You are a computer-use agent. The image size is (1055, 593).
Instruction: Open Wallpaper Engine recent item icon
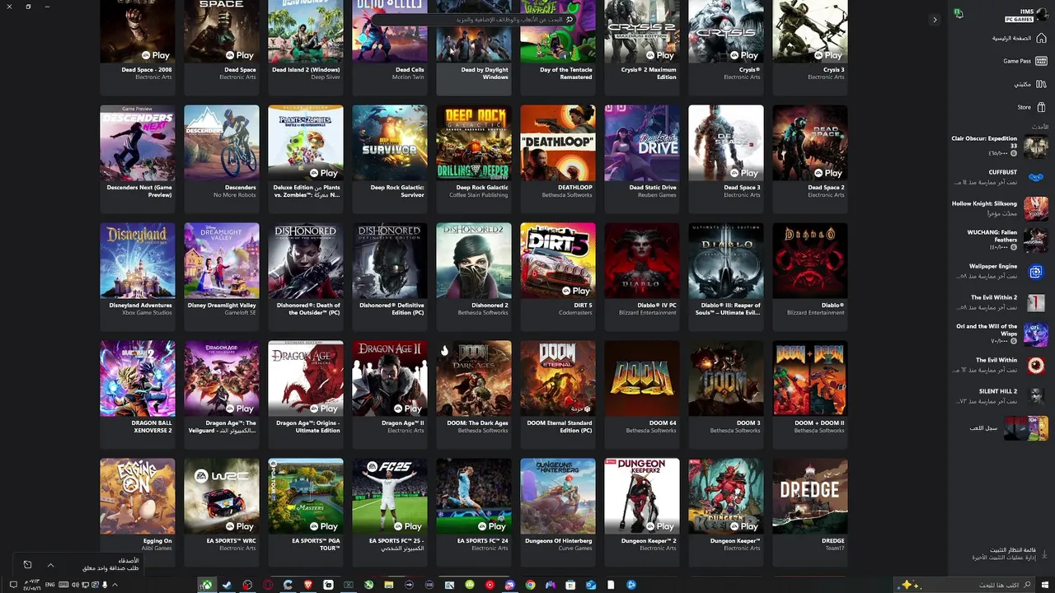pyautogui.click(x=1036, y=272)
